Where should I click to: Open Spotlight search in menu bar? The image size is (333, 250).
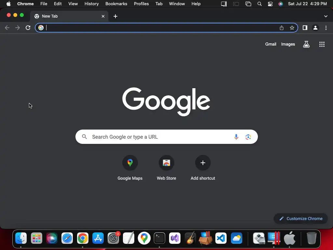[259, 4]
